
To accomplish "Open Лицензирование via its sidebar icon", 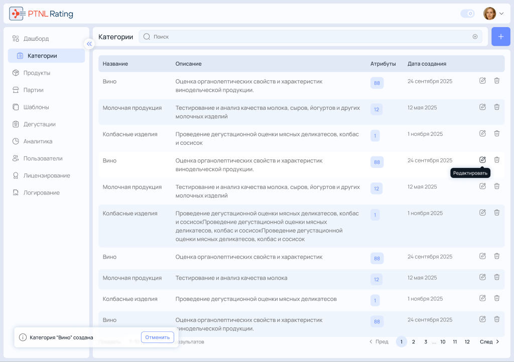I will [16, 175].
